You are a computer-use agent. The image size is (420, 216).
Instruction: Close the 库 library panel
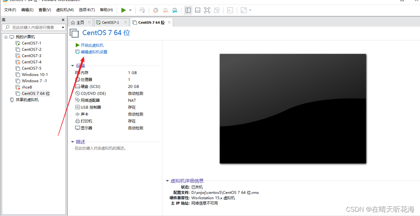click(63, 20)
